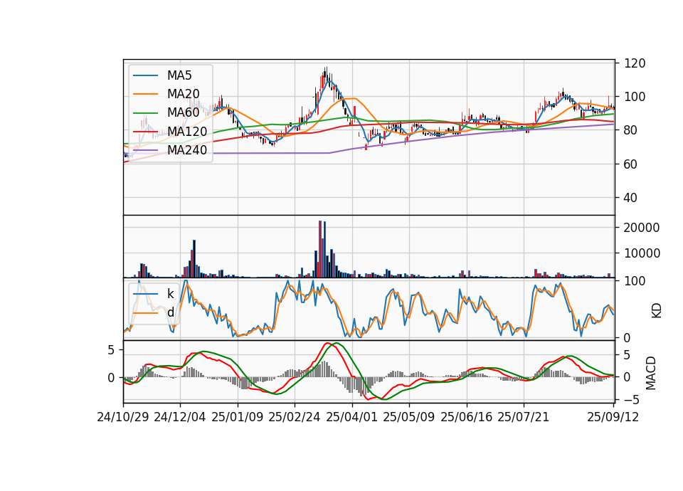Click the 25/09/12 date axis label
Screen dimensions: 683x491
613,418
